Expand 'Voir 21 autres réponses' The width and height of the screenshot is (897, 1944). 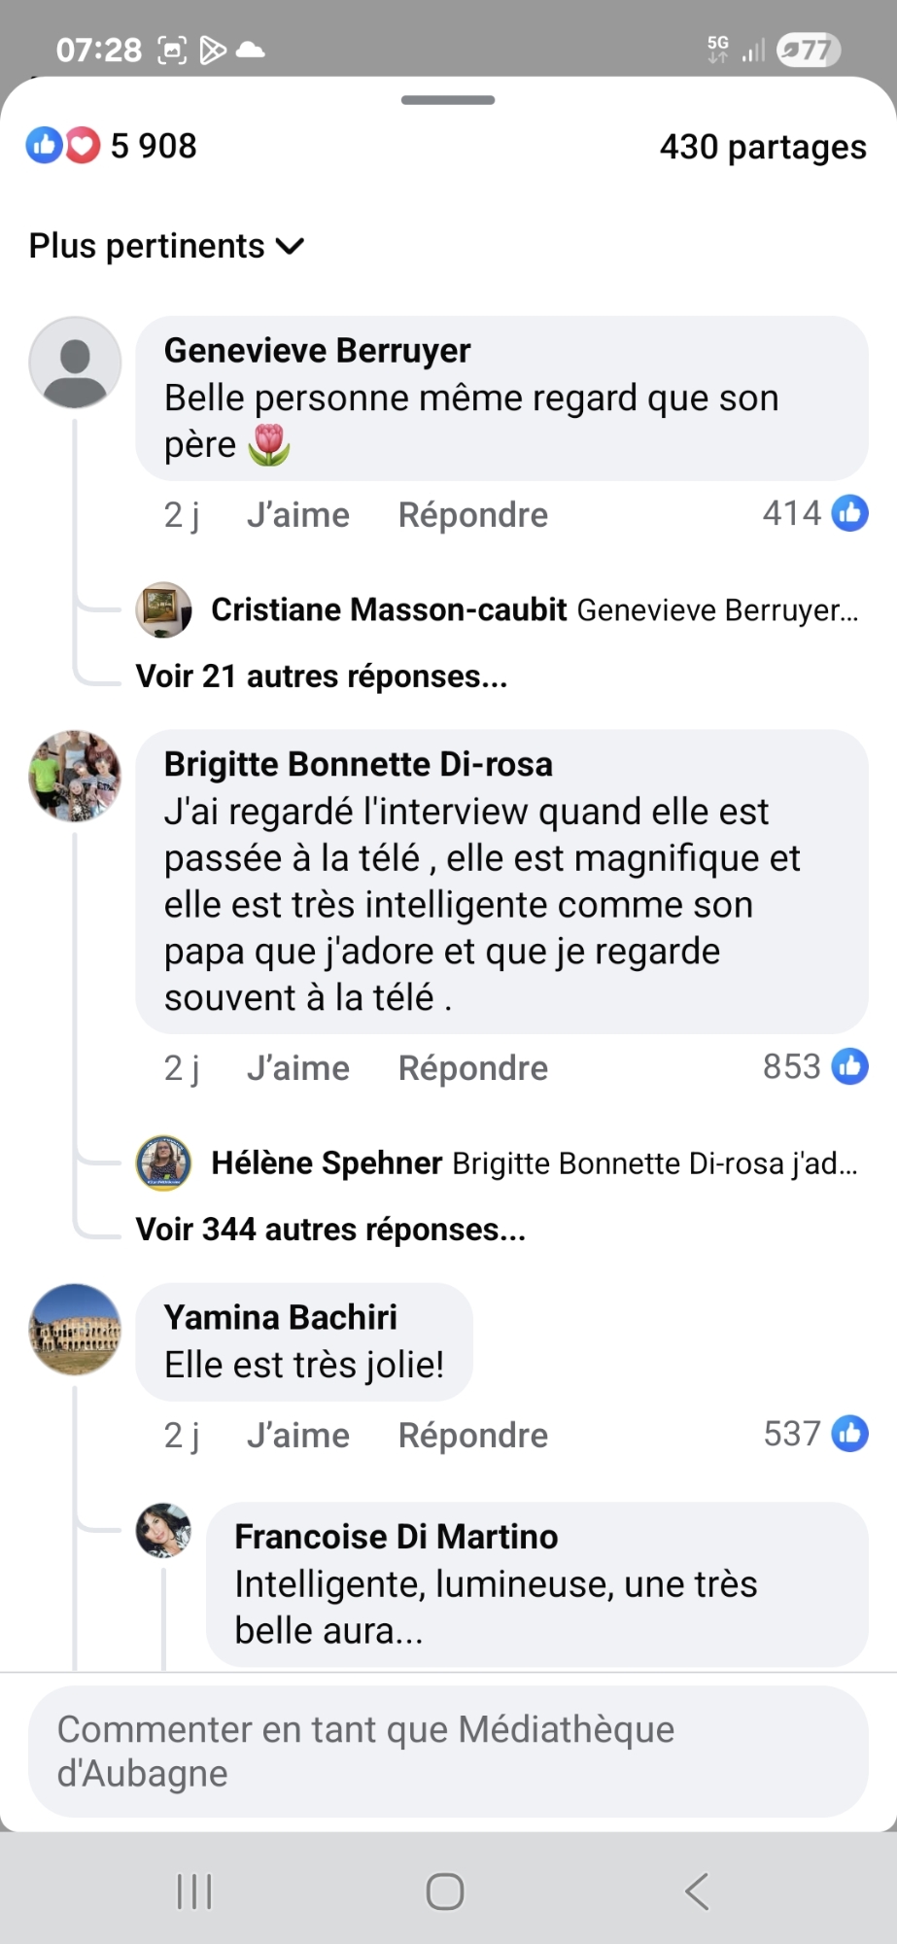click(322, 677)
